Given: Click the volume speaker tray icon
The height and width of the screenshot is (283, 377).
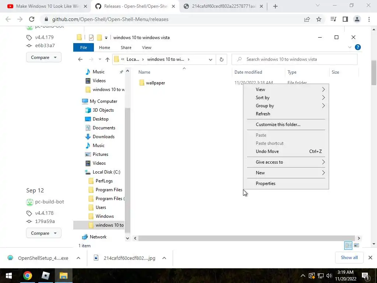Looking at the screenshot, I should click(329, 276).
